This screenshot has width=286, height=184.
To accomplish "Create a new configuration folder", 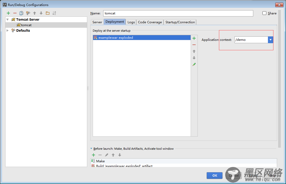I will point(48,13).
